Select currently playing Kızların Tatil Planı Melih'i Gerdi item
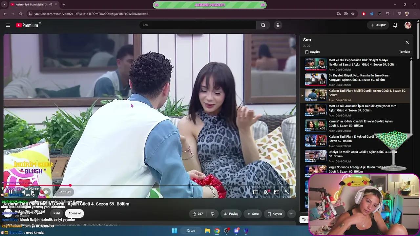The image size is (420, 236). point(356,95)
